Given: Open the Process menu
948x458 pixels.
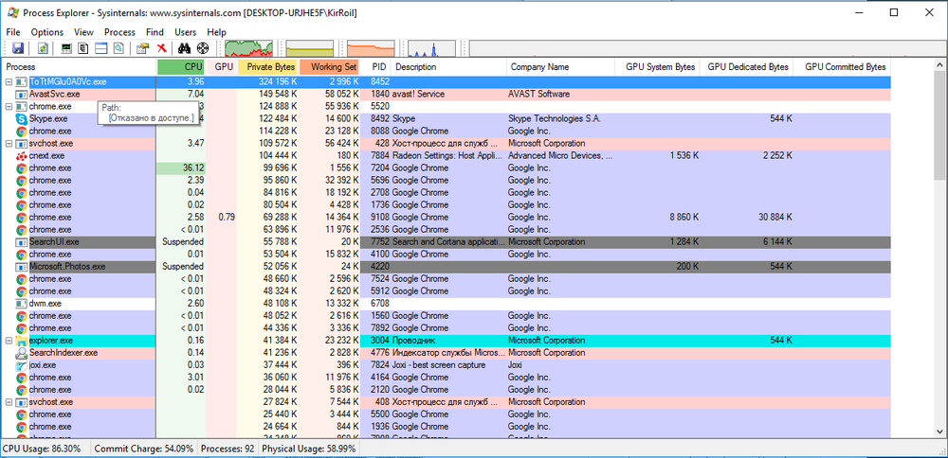Looking at the screenshot, I should pos(119,32).
